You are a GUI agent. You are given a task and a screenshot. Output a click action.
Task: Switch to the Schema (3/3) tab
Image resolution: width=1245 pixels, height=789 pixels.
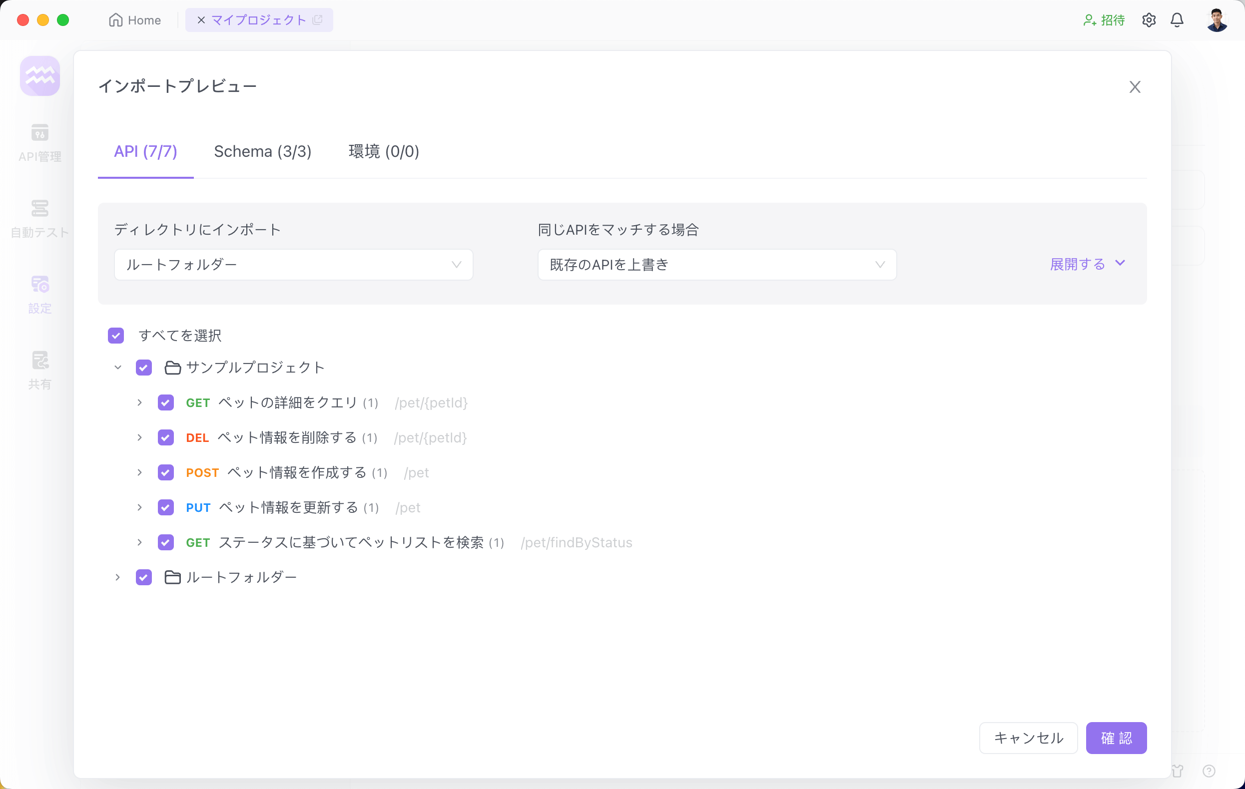coord(263,151)
